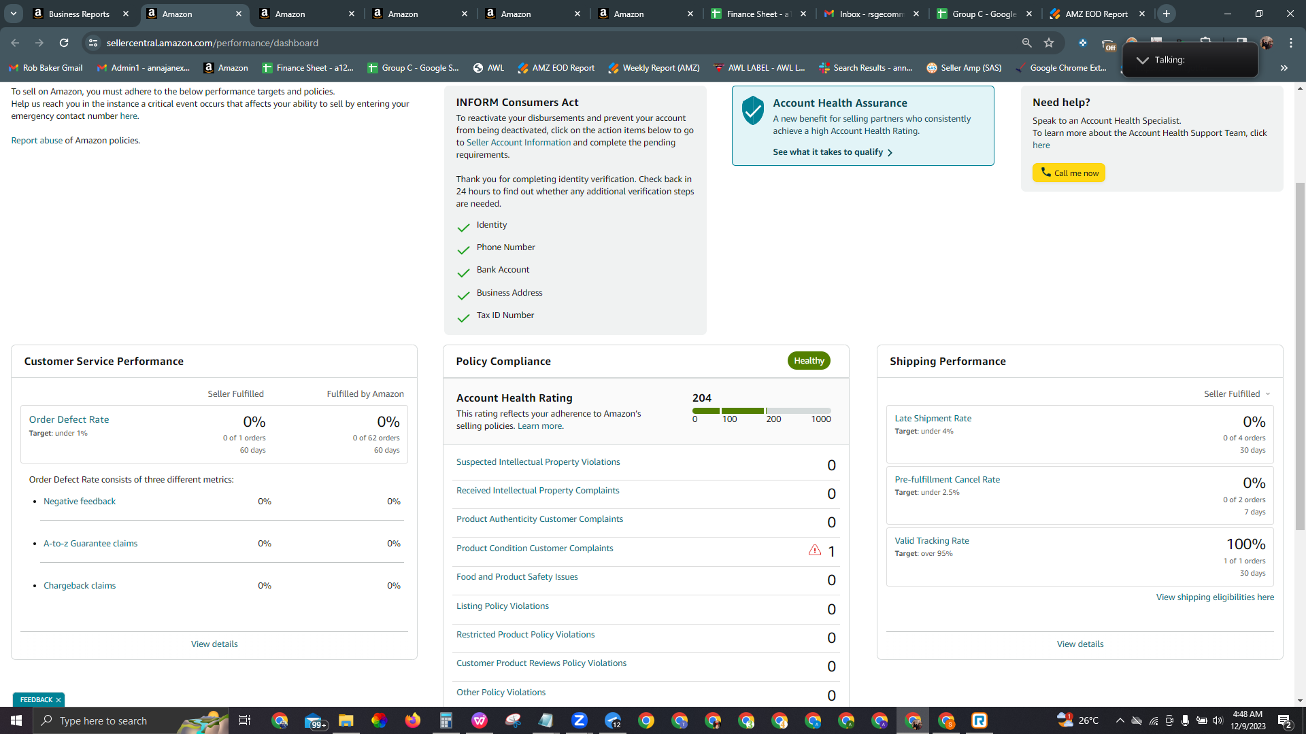
Task: Click the page vertical scrollbar
Action: click(1300, 356)
